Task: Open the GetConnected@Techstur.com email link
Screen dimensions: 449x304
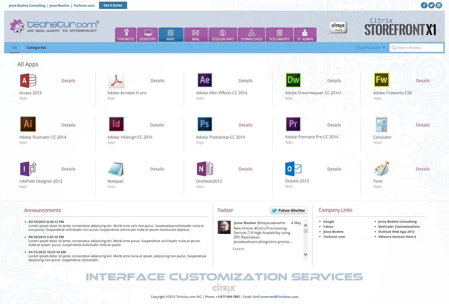Action: pos(275,297)
